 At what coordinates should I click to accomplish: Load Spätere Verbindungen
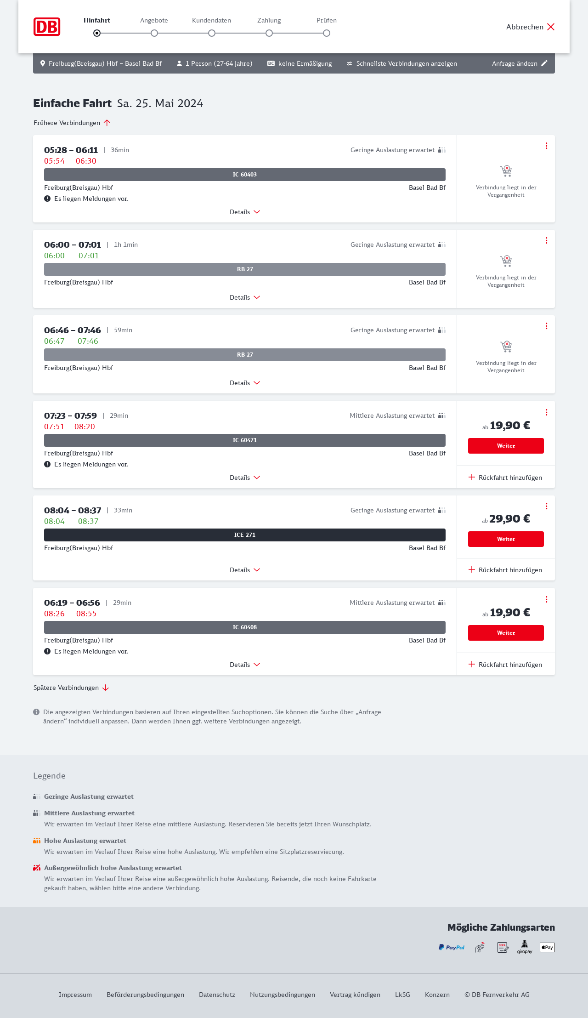[71, 688]
